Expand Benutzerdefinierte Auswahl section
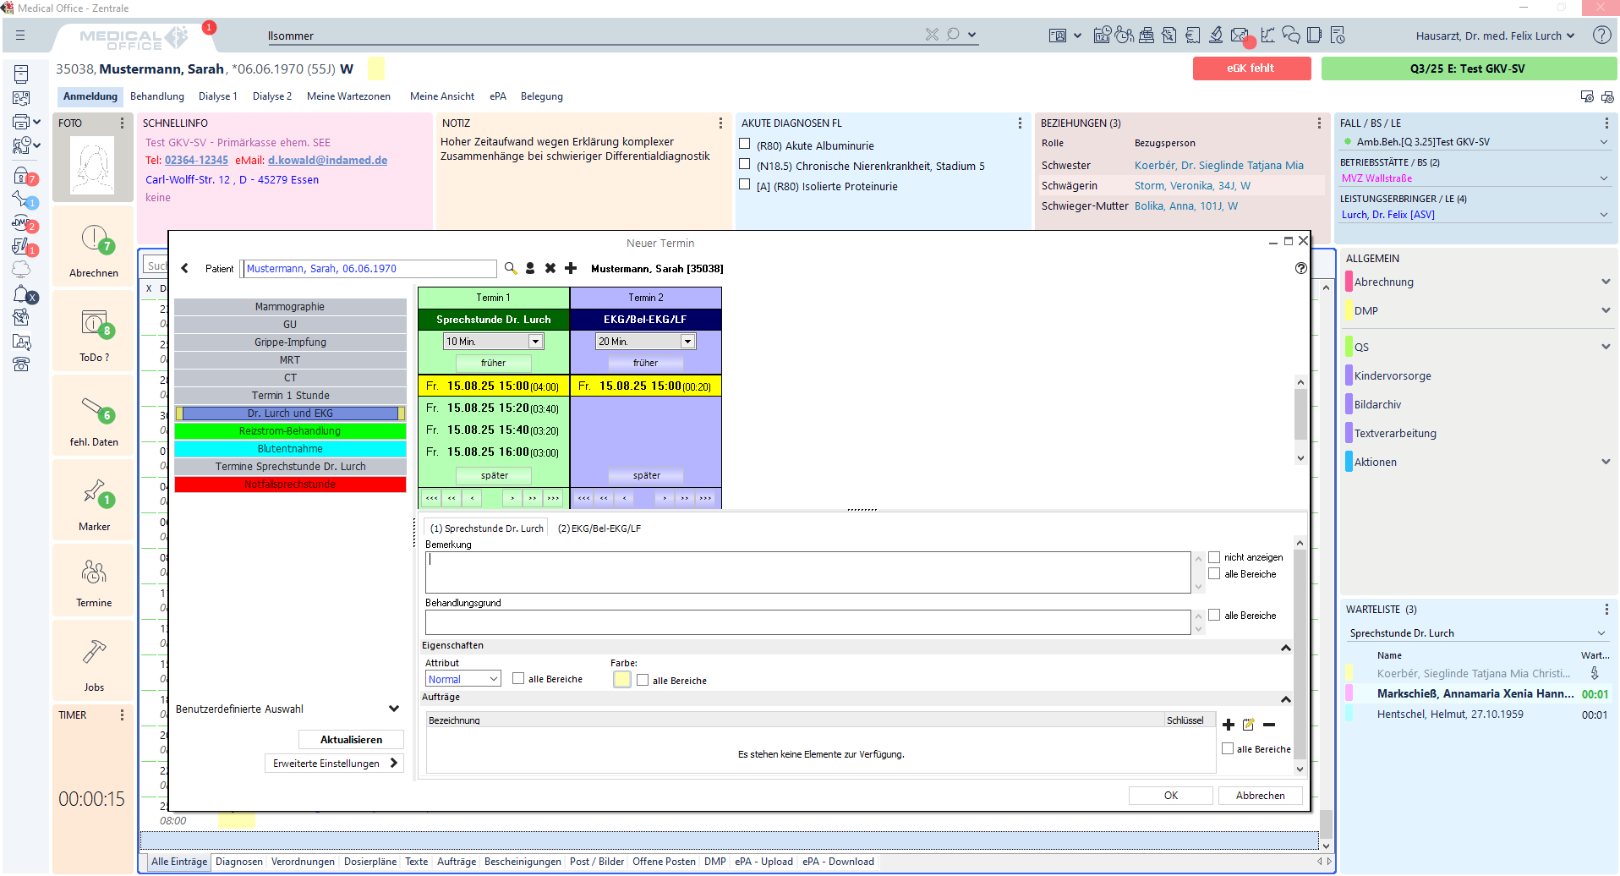 coord(393,709)
